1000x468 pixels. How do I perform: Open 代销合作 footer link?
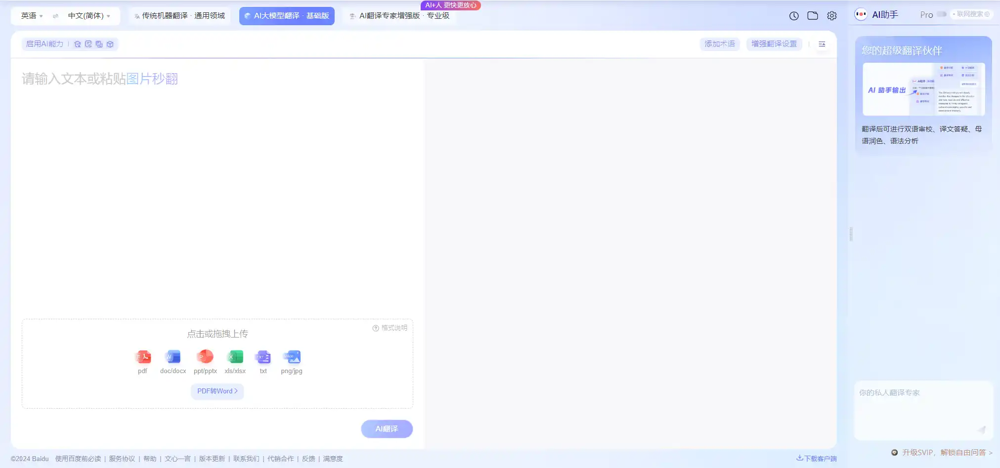pyautogui.click(x=281, y=459)
